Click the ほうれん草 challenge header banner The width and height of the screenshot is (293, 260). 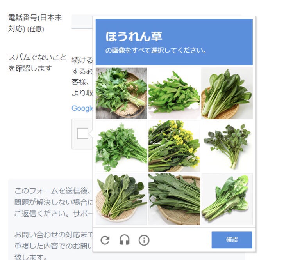coord(174,42)
